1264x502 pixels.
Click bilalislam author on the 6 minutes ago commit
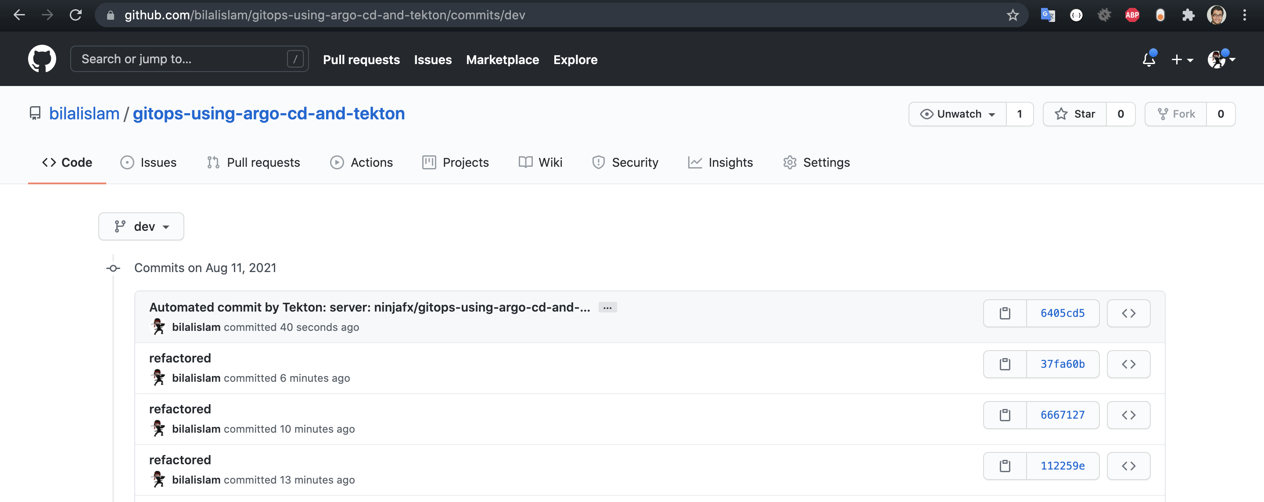[x=196, y=378]
